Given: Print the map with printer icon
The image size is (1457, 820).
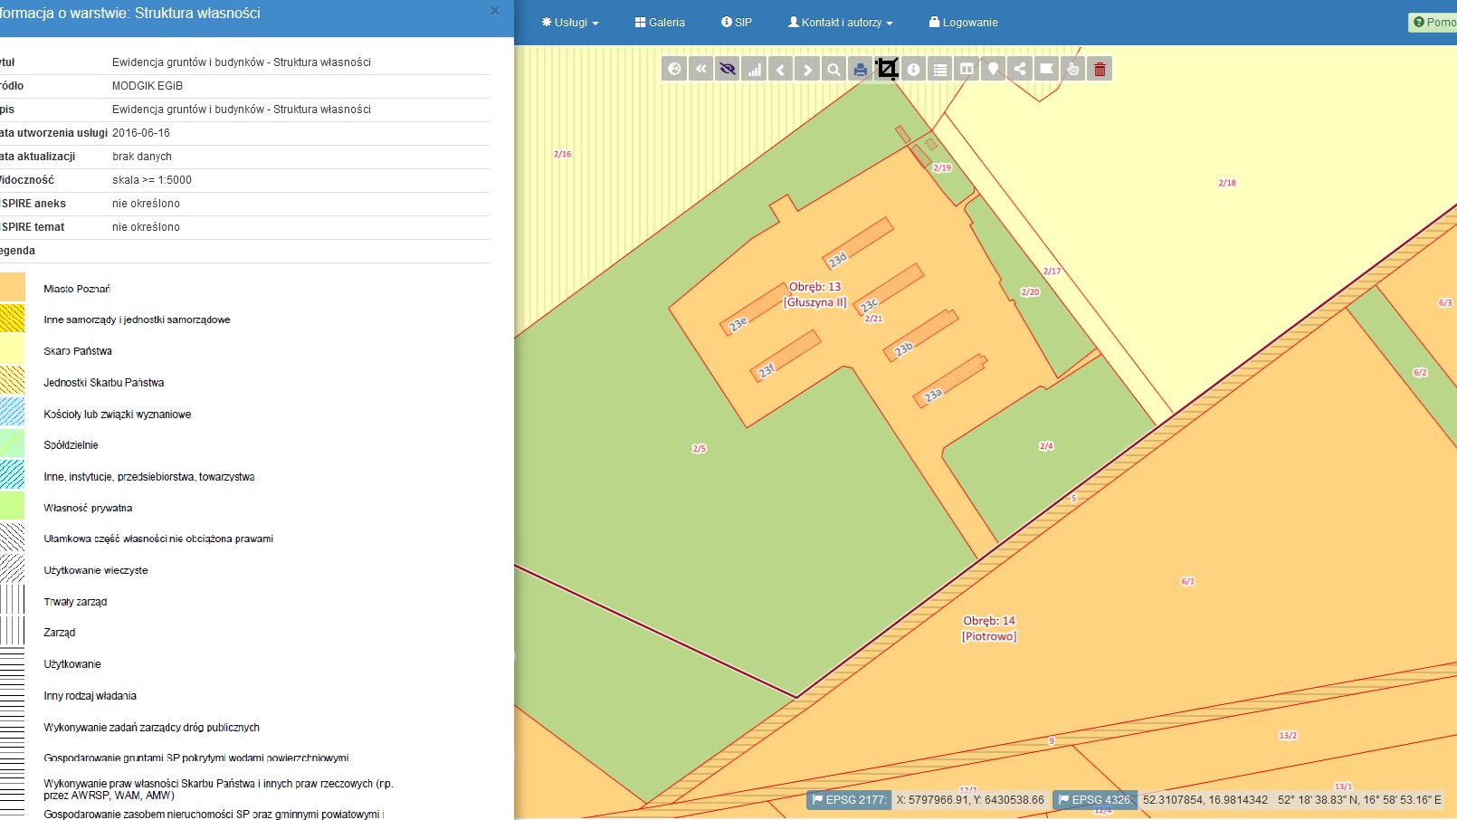Looking at the screenshot, I should tap(861, 69).
